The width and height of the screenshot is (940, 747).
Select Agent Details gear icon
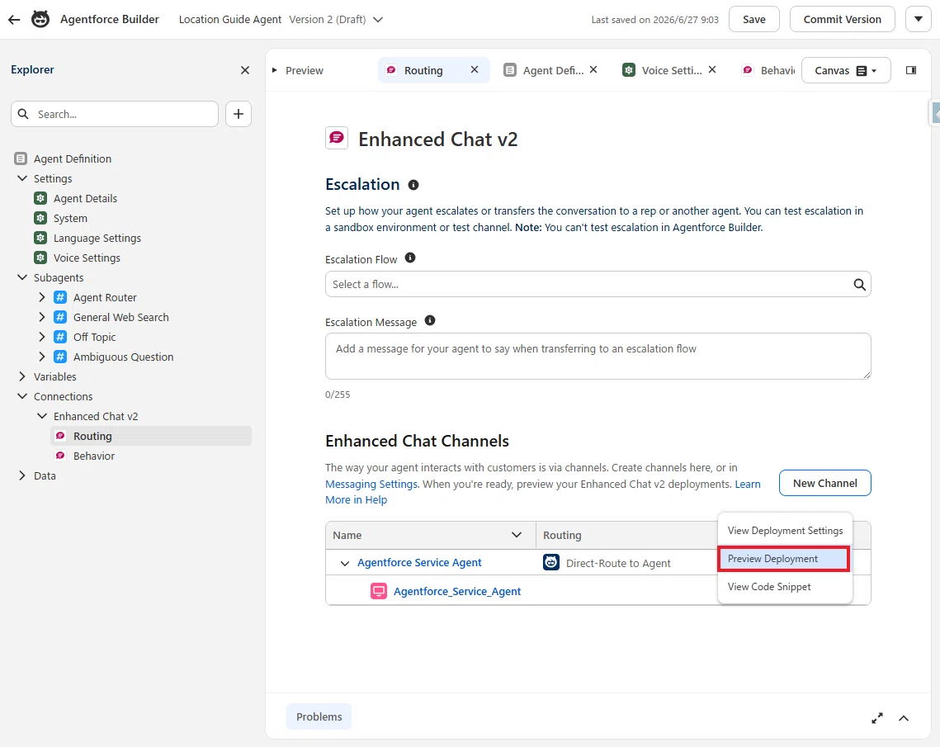pyautogui.click(x=40, y=198)
